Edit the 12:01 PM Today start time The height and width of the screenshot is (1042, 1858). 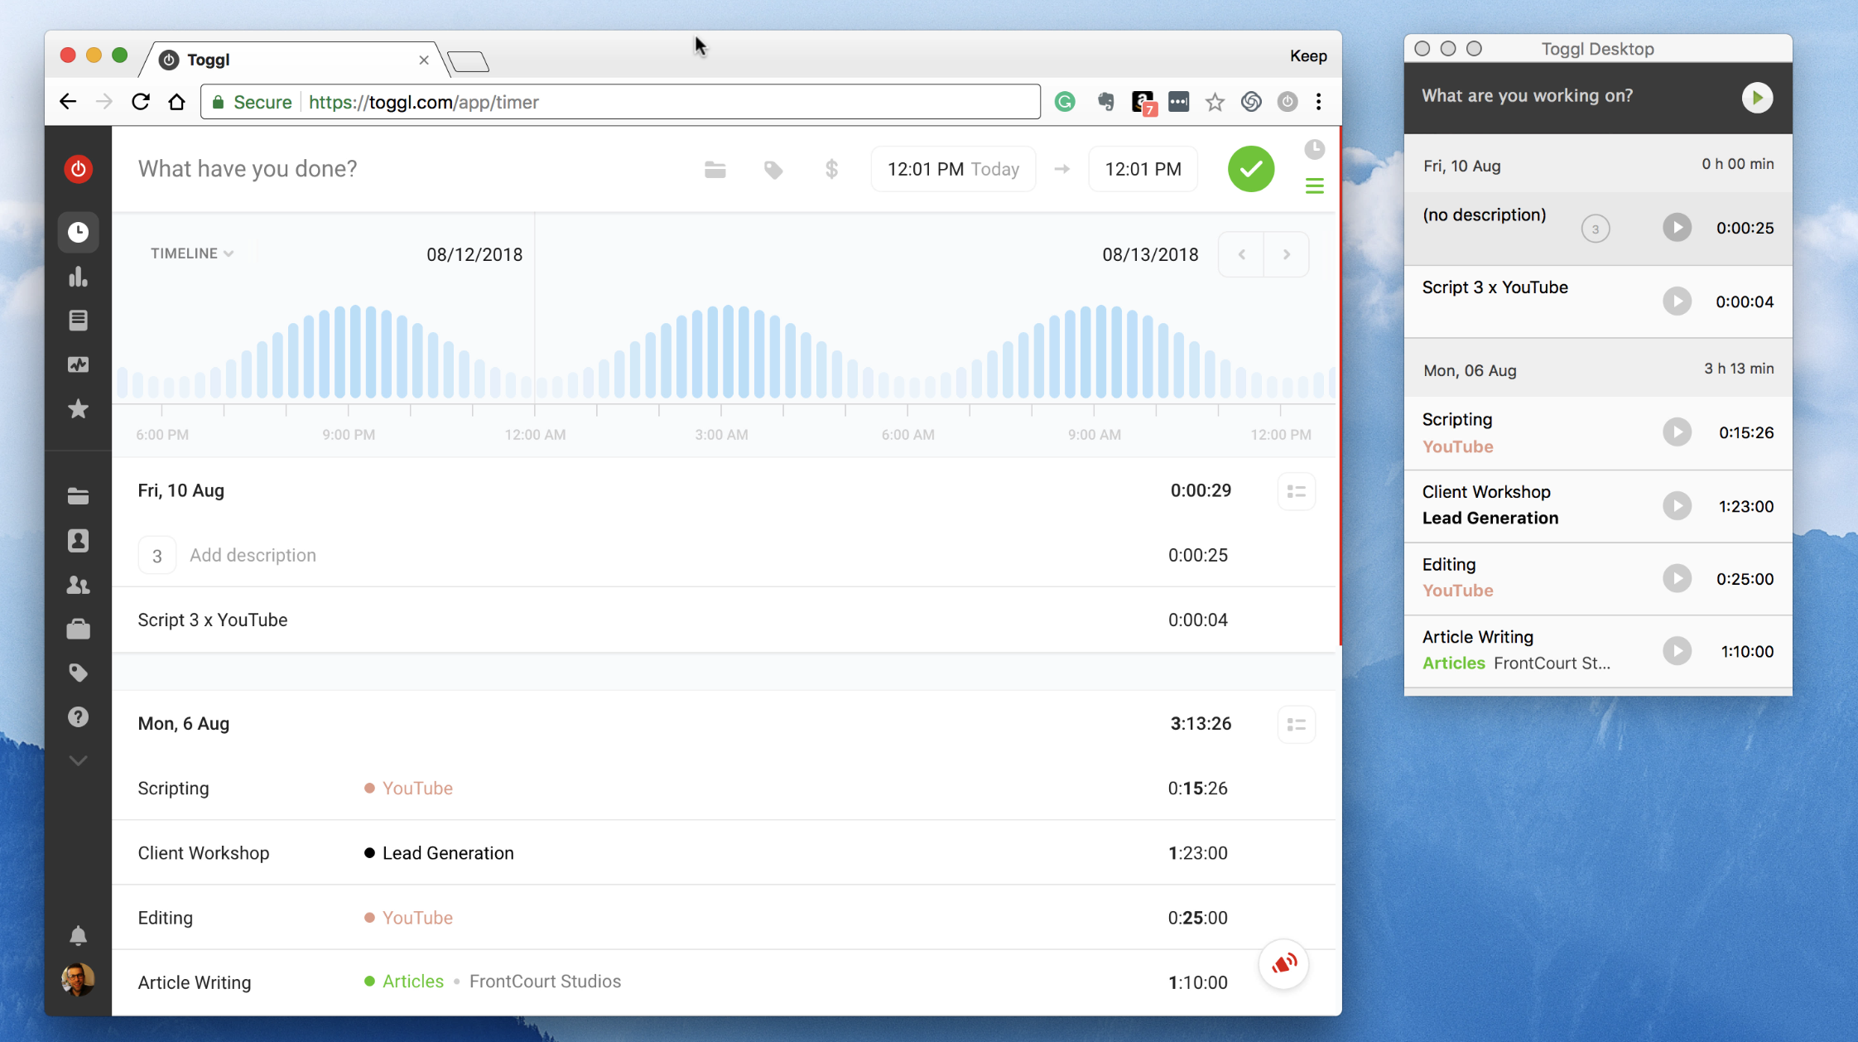click(953, 169)
